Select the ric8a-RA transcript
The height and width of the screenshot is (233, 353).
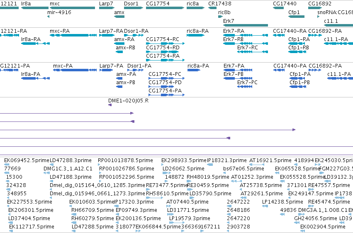pos(195,35)
